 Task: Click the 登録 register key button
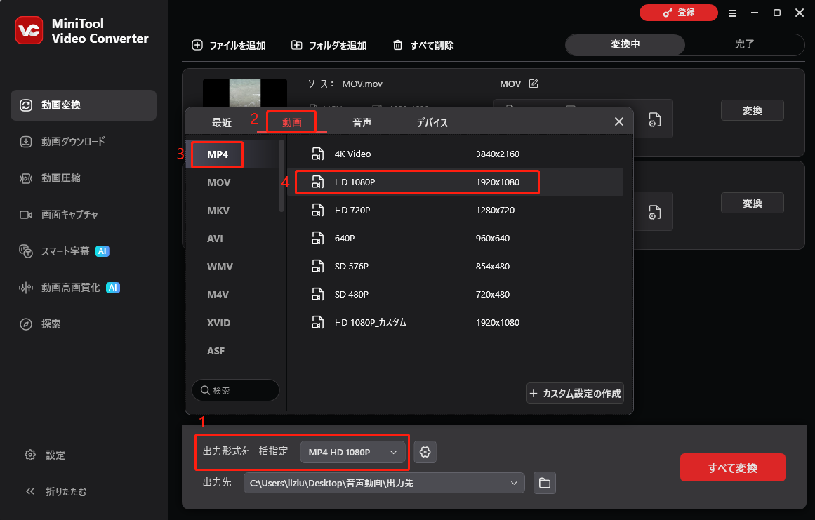click(x=678, y=13)
